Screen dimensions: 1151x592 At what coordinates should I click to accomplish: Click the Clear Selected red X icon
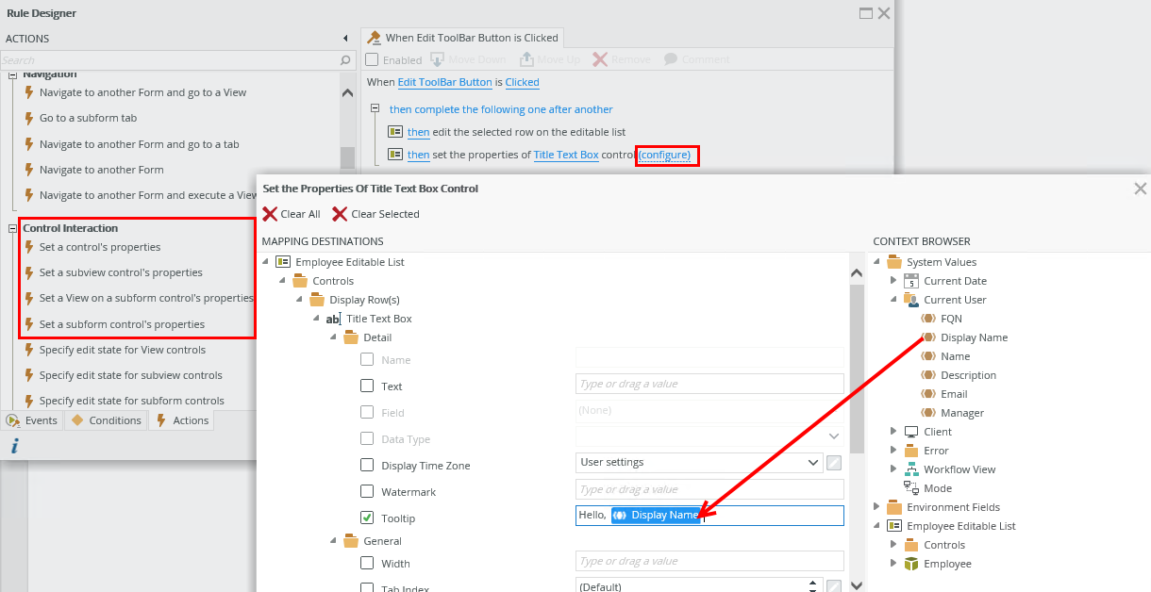coord(340,214)
